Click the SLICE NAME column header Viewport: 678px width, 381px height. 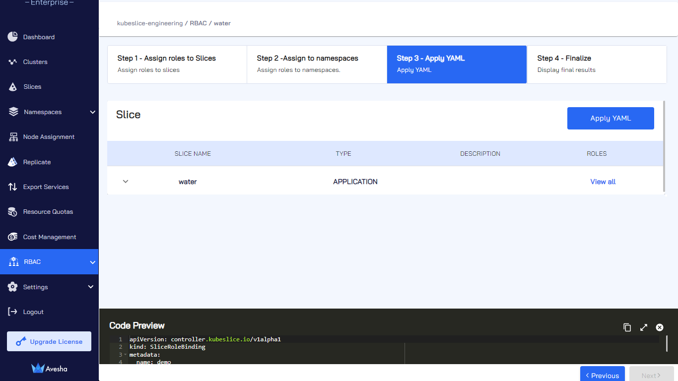[x=193, y=154]
